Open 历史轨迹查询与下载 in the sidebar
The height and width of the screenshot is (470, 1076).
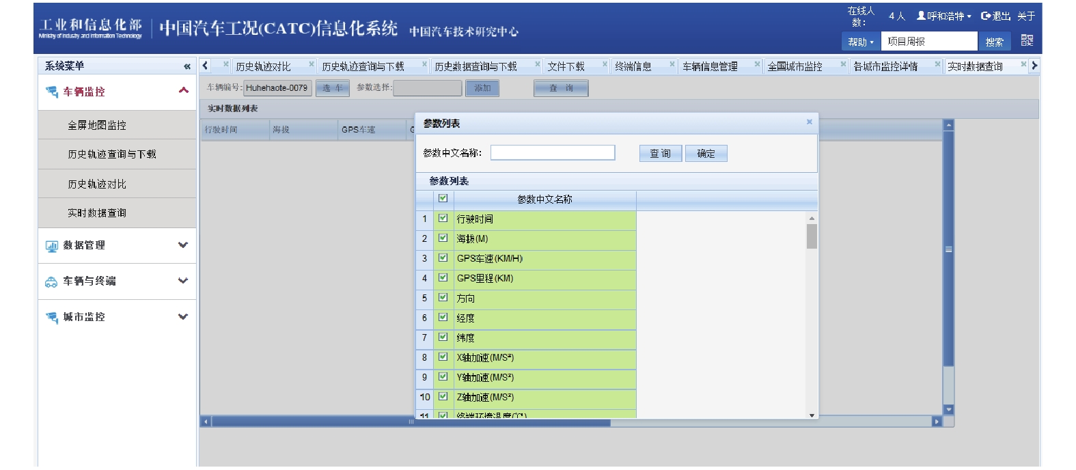[x=111, y=154]
